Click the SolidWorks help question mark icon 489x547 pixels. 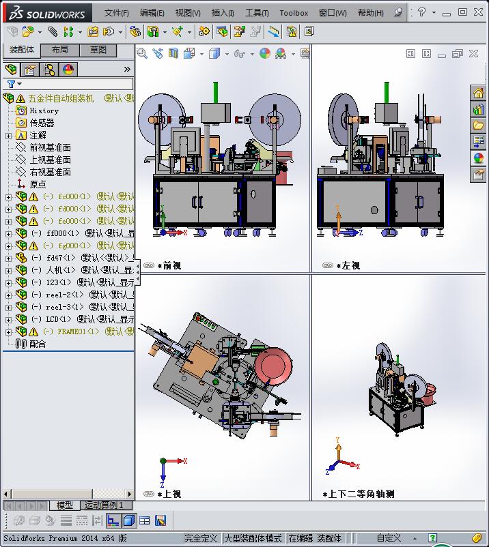coord(421,12)
